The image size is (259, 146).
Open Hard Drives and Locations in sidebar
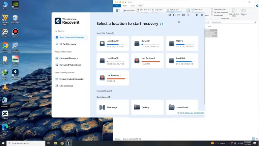pos(71,38)
